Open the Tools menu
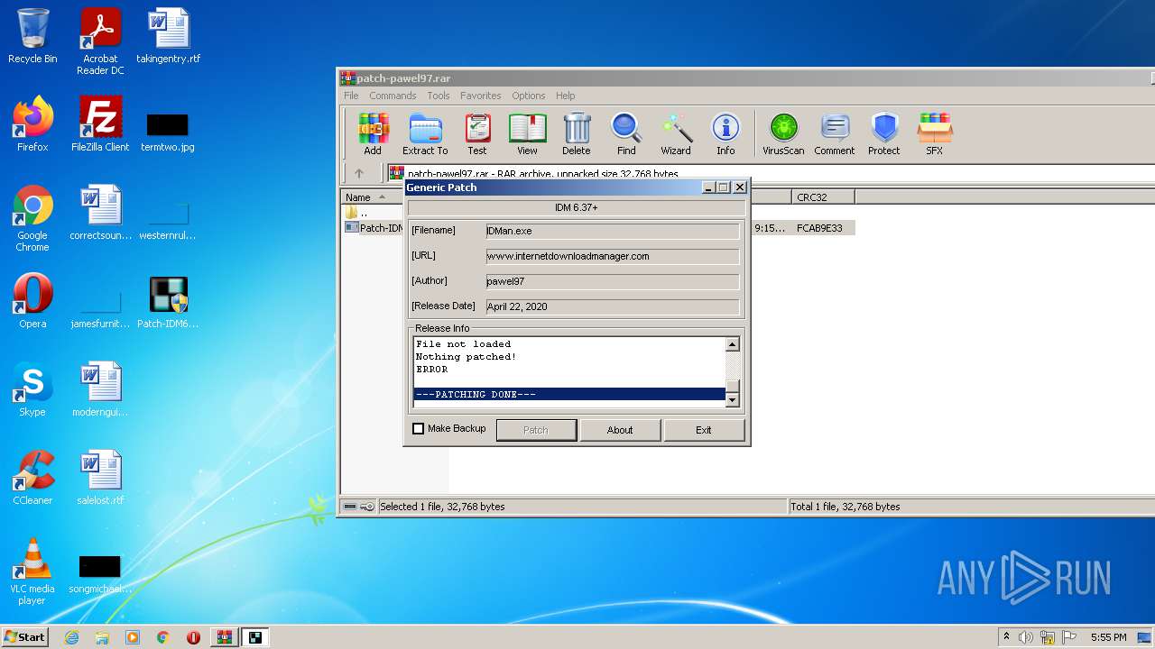This screenshot has width=1155, height=649. tap(439, 96)
